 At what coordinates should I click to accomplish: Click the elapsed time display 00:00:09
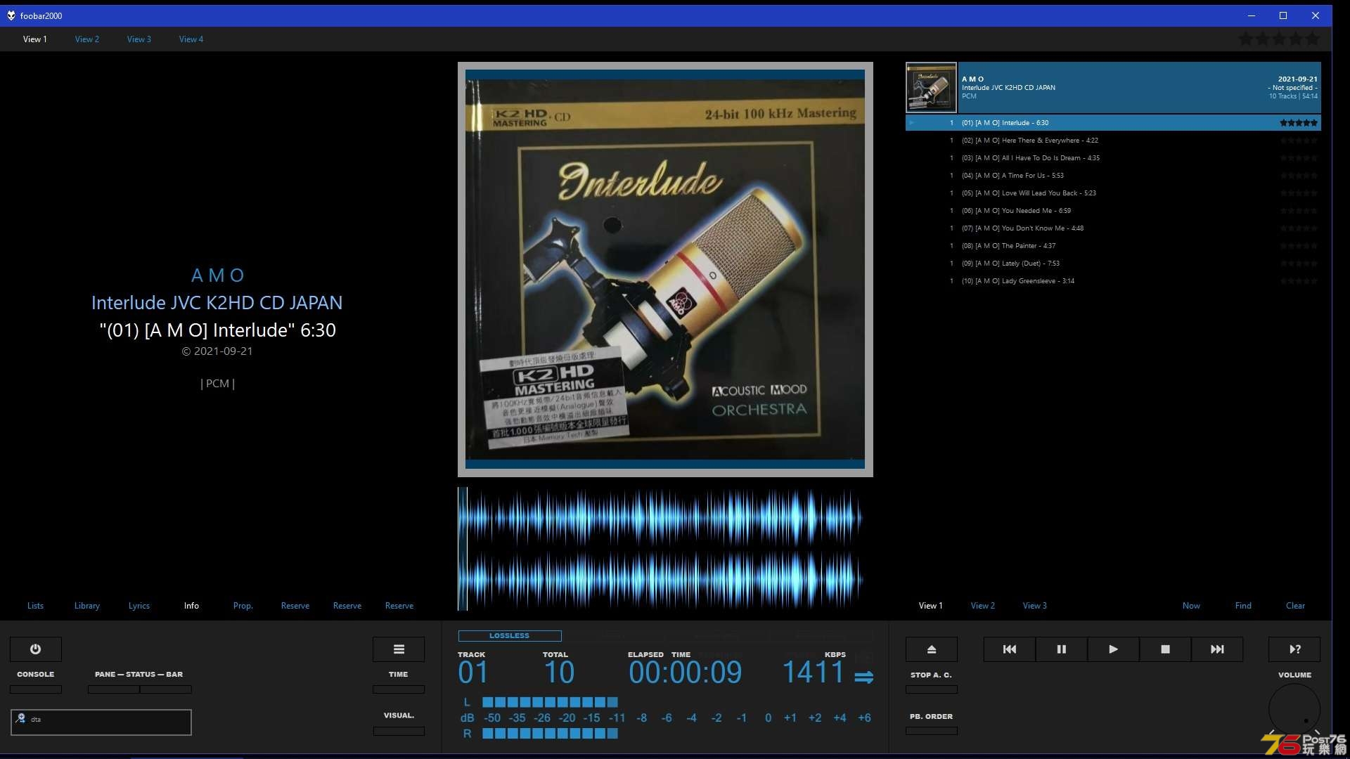pyautogui.click(x=686, y=673)
